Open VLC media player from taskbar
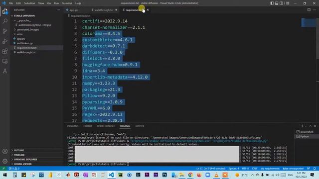 click(x=216, y=175)
